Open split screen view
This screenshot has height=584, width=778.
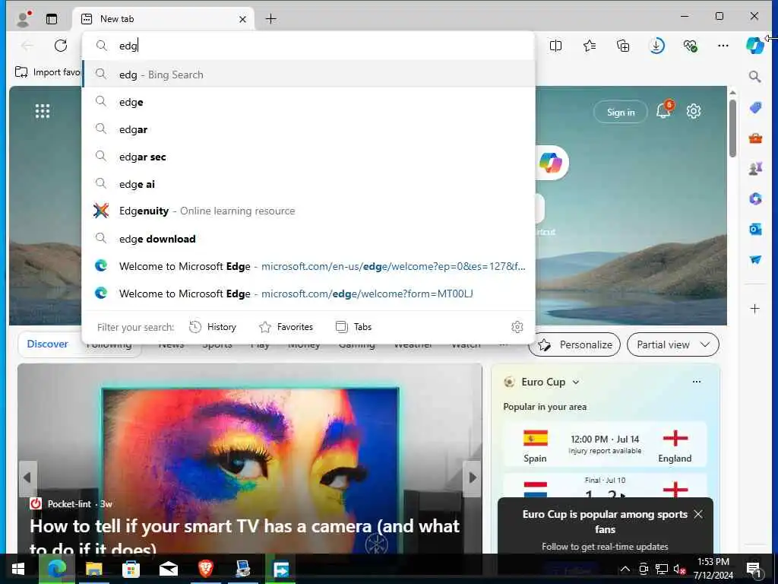555,46
